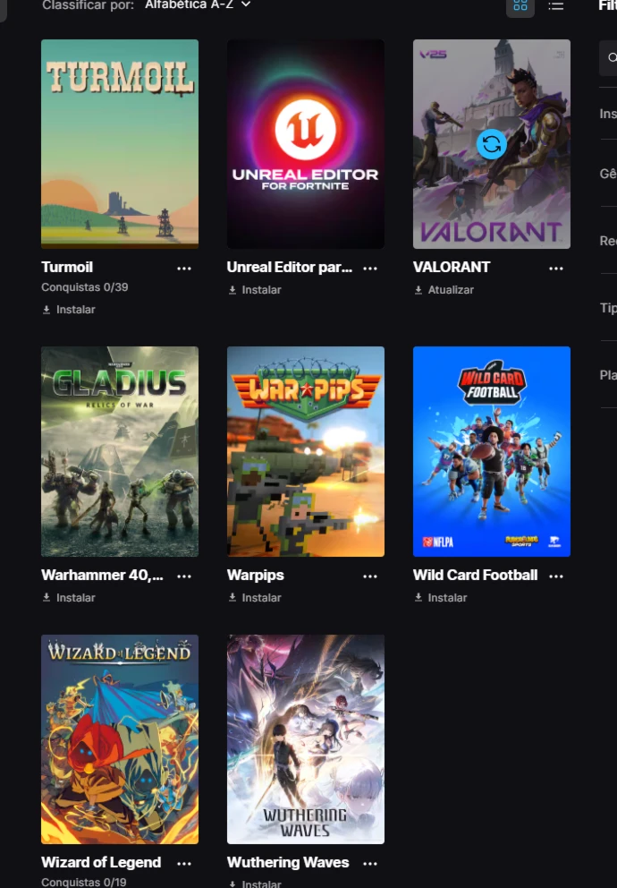Image resolution: width=617 pixels, height=888 pixels.
Task: Open the options menu for Turmoil
Action: [x=184, y=269]
